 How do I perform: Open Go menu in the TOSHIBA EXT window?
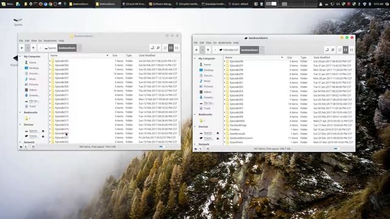pos(215,43)
